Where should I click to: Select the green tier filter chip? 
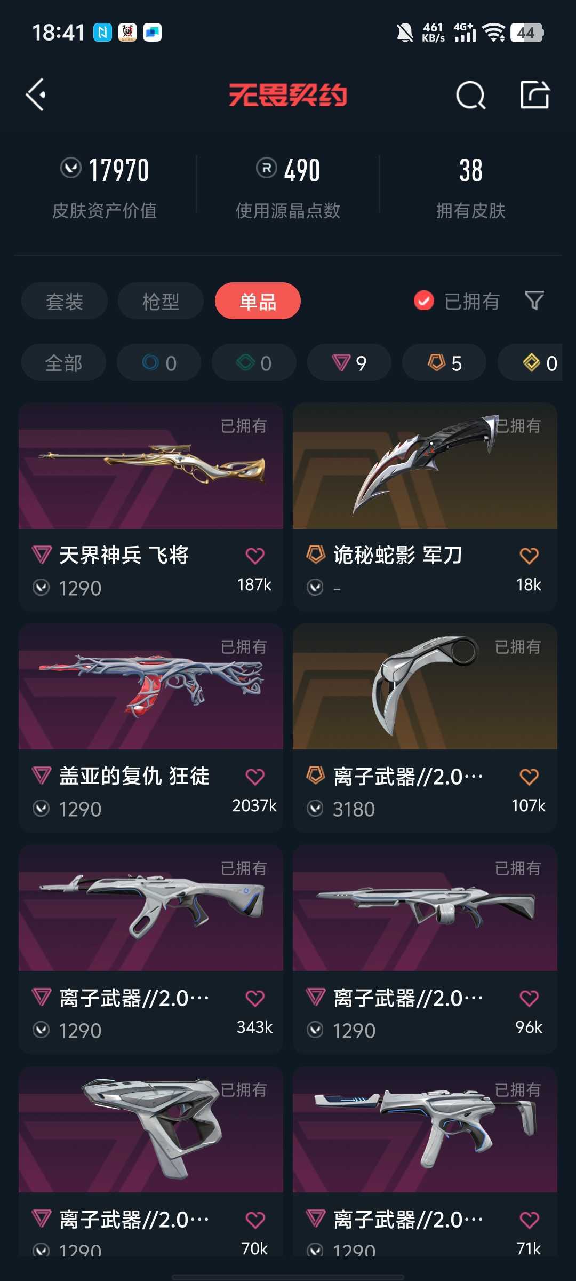[254, 363]
